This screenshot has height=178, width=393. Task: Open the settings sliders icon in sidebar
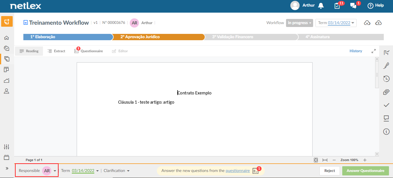pos(6,147)
